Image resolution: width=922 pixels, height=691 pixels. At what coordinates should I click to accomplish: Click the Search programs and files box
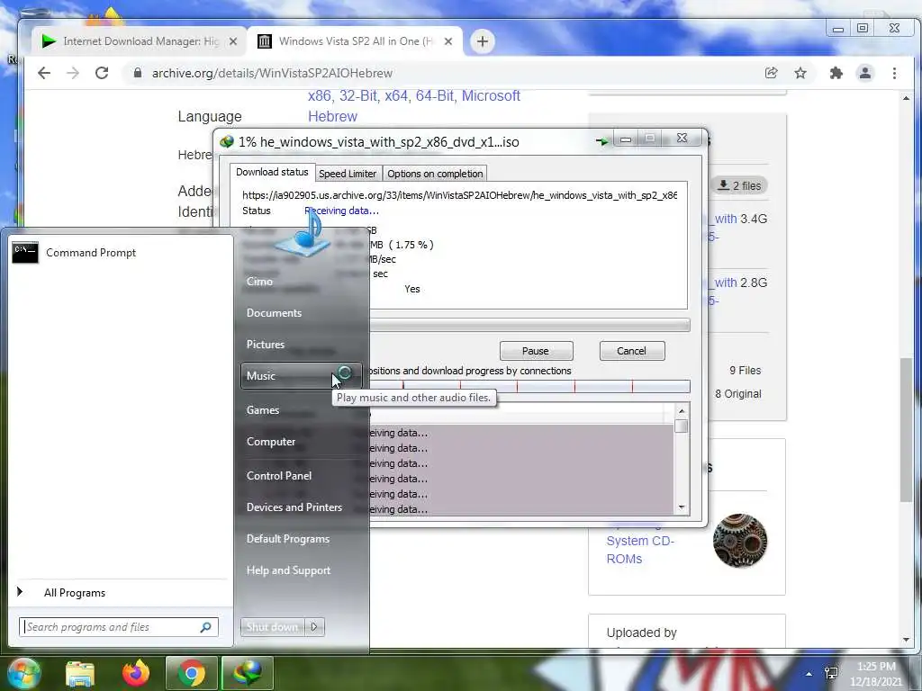pos(119,627)
